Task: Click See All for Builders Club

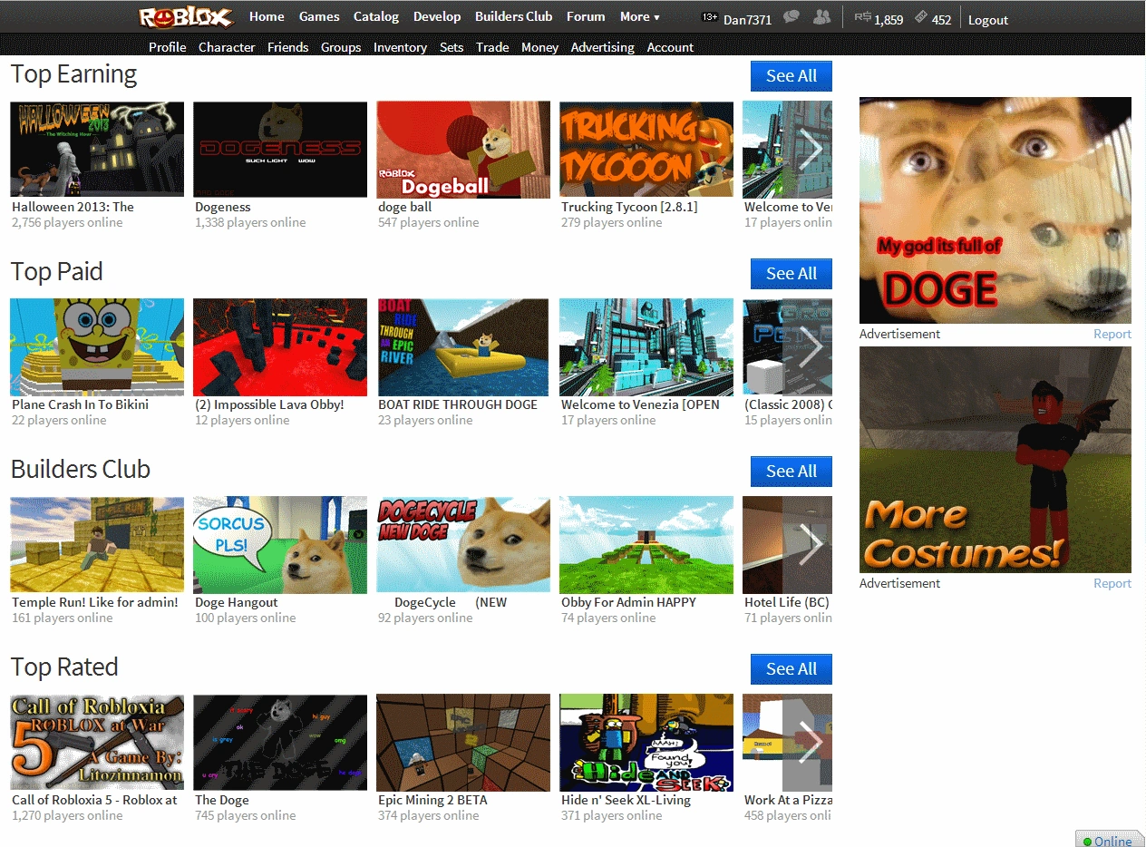Action: pyautogui.click(x=792, y=472)
